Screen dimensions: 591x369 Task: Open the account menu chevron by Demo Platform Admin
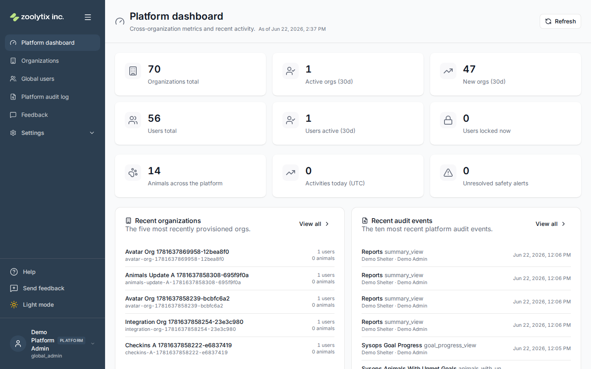pyautogui.click(x=93, y=344)
